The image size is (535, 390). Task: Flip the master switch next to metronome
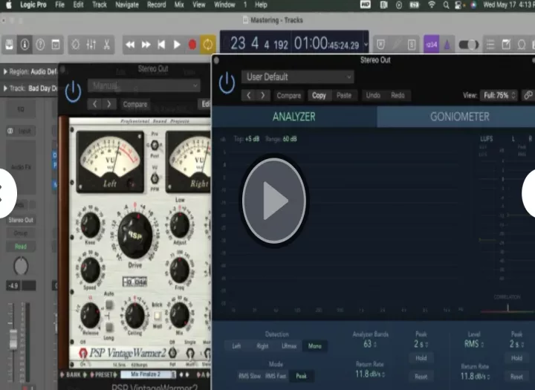469,45
